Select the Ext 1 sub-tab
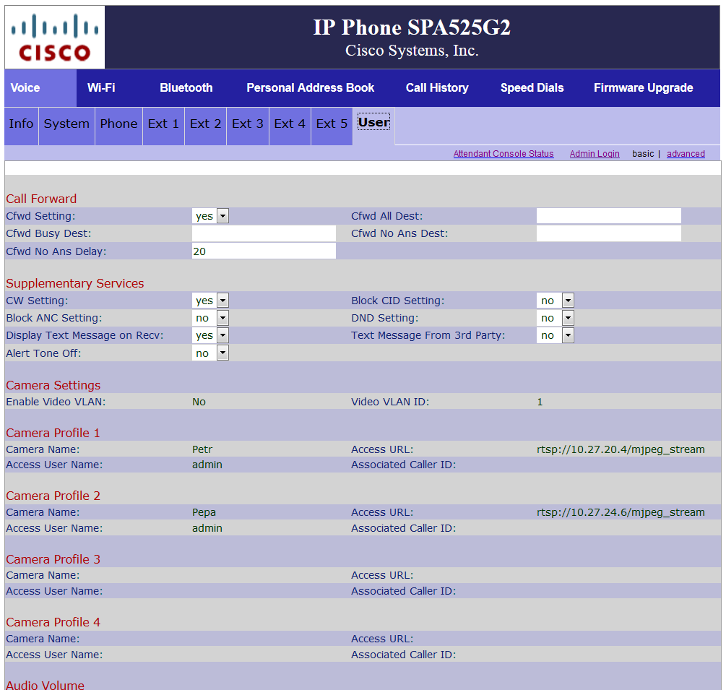The width and height of the screenshot is (726, 690). (163, 124)
